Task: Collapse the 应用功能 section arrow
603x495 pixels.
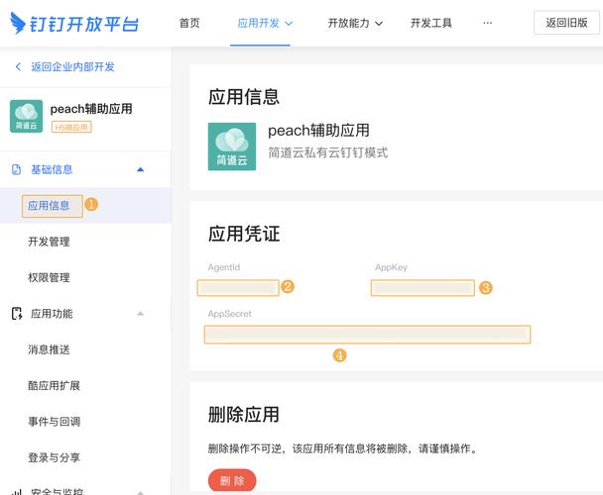Action: (141, 314)
